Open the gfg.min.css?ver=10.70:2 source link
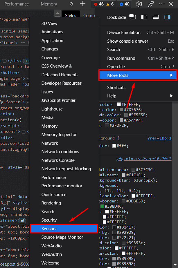This screenshot has width=178, height=268. [x=144, y=159]
